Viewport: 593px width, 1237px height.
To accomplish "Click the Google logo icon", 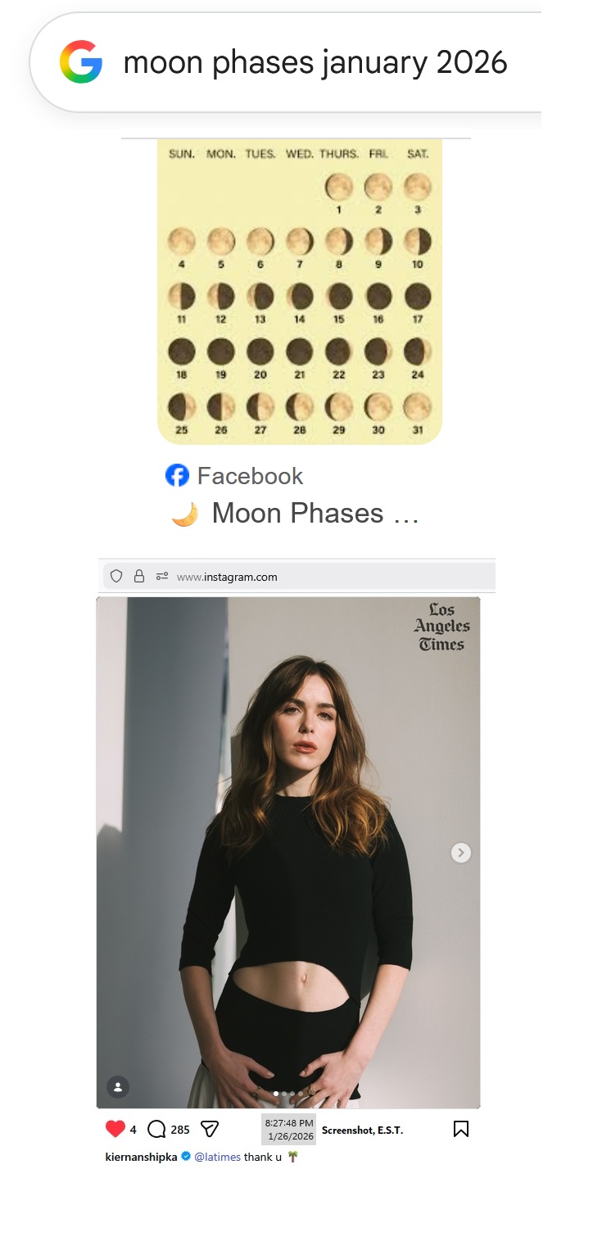I will [80, 62].
